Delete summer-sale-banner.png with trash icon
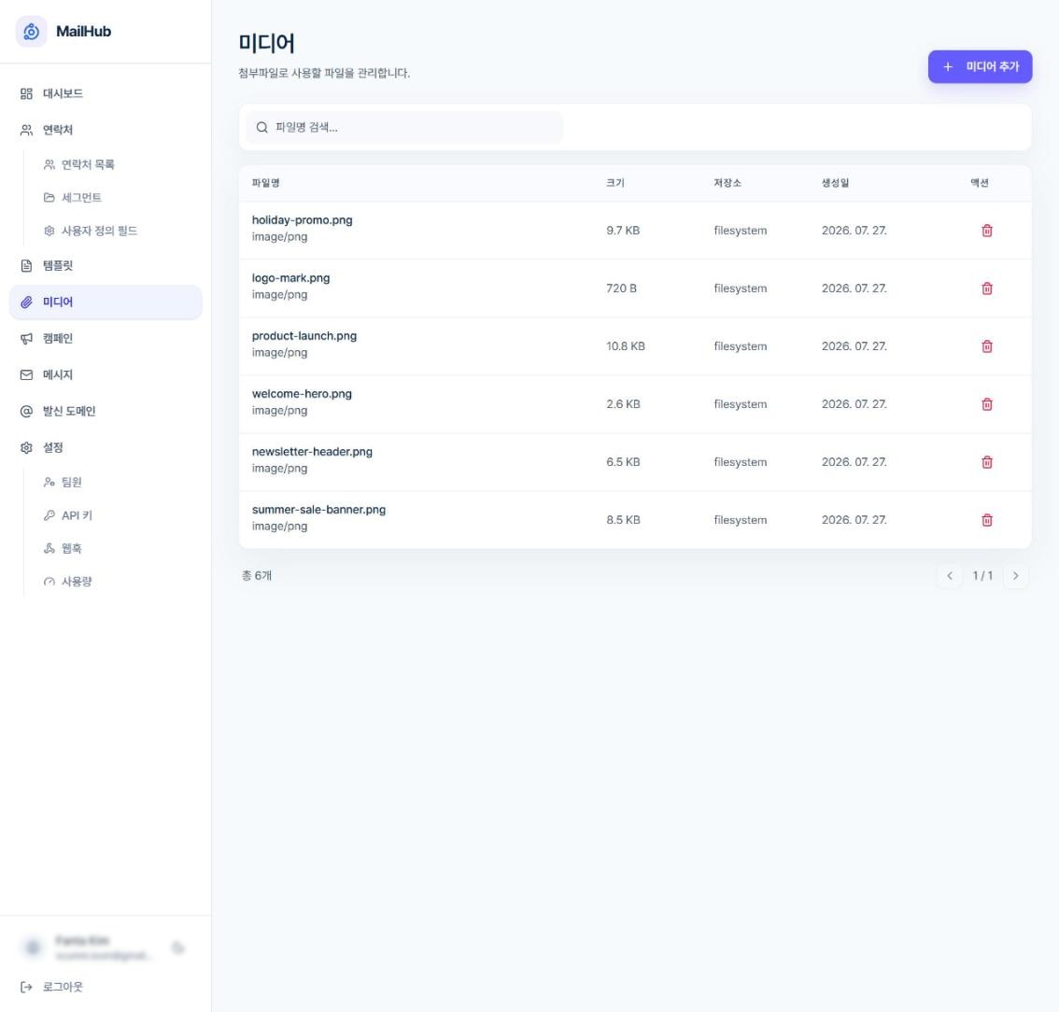Viewport: 1059px width, 1012px height. click(x=987, y=521)
